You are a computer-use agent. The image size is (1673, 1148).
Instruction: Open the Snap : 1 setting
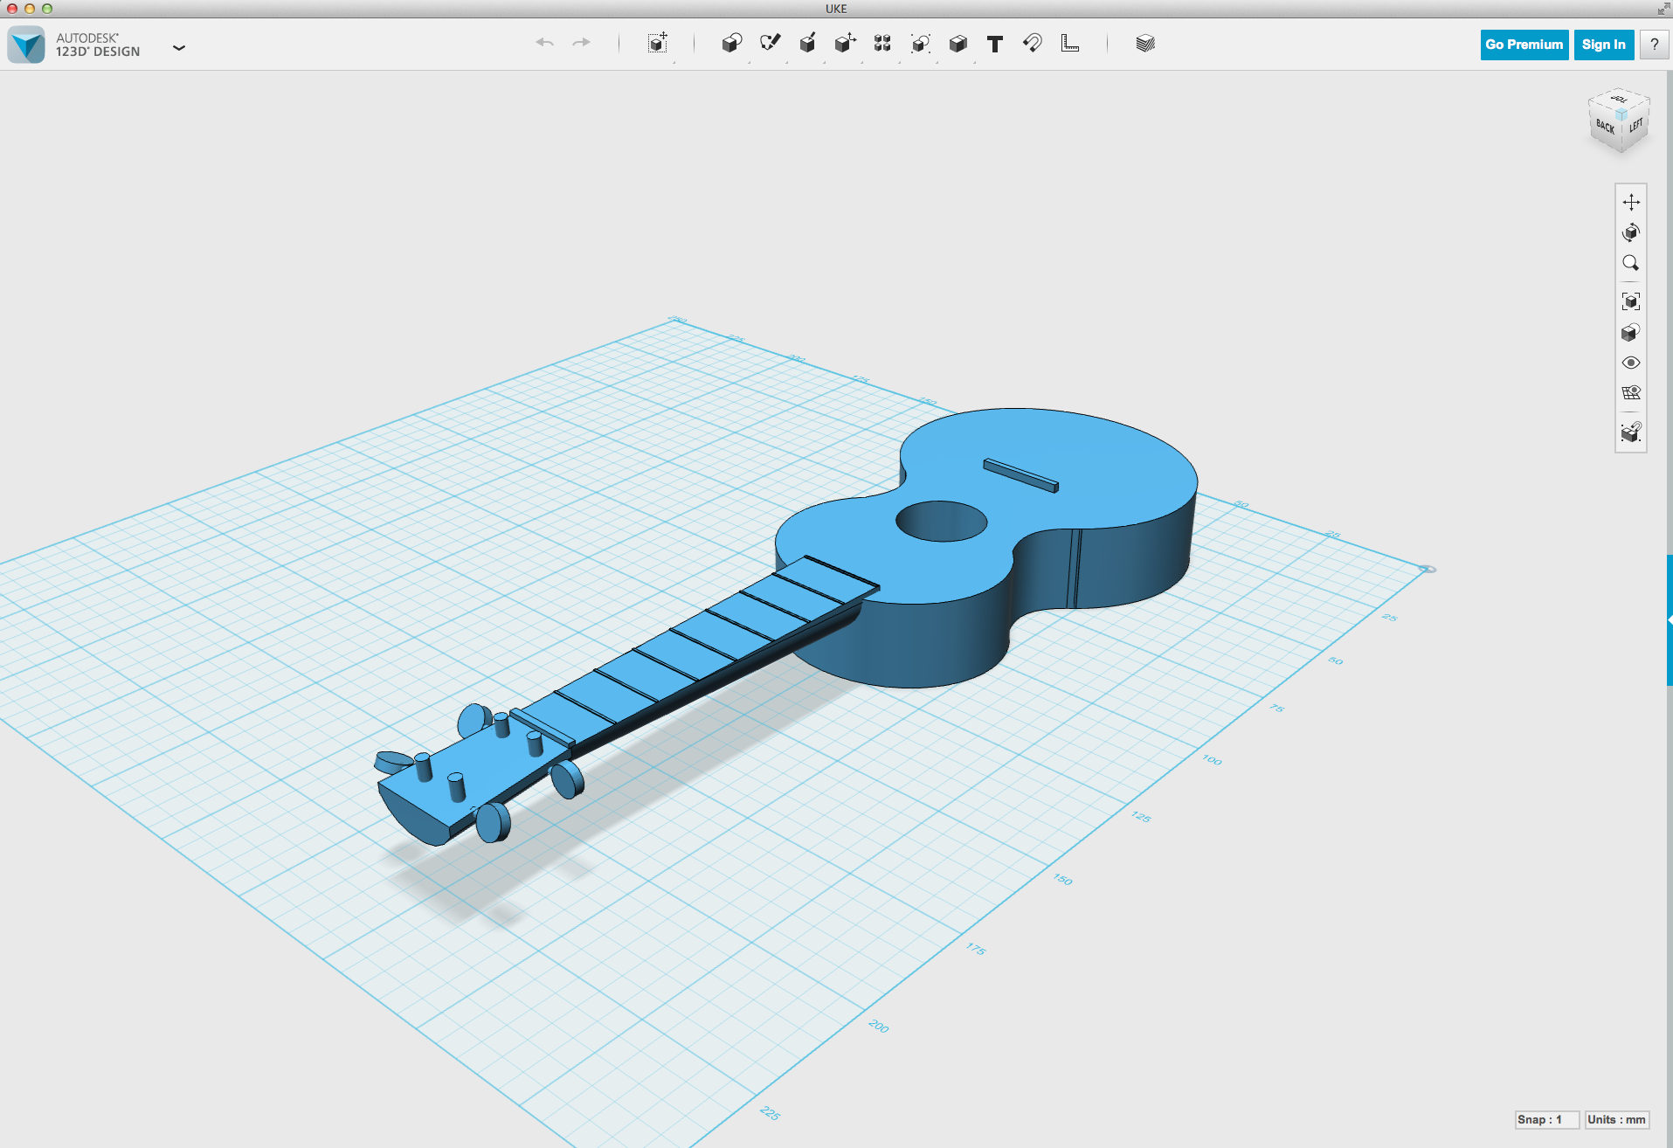[1546, 1119]
